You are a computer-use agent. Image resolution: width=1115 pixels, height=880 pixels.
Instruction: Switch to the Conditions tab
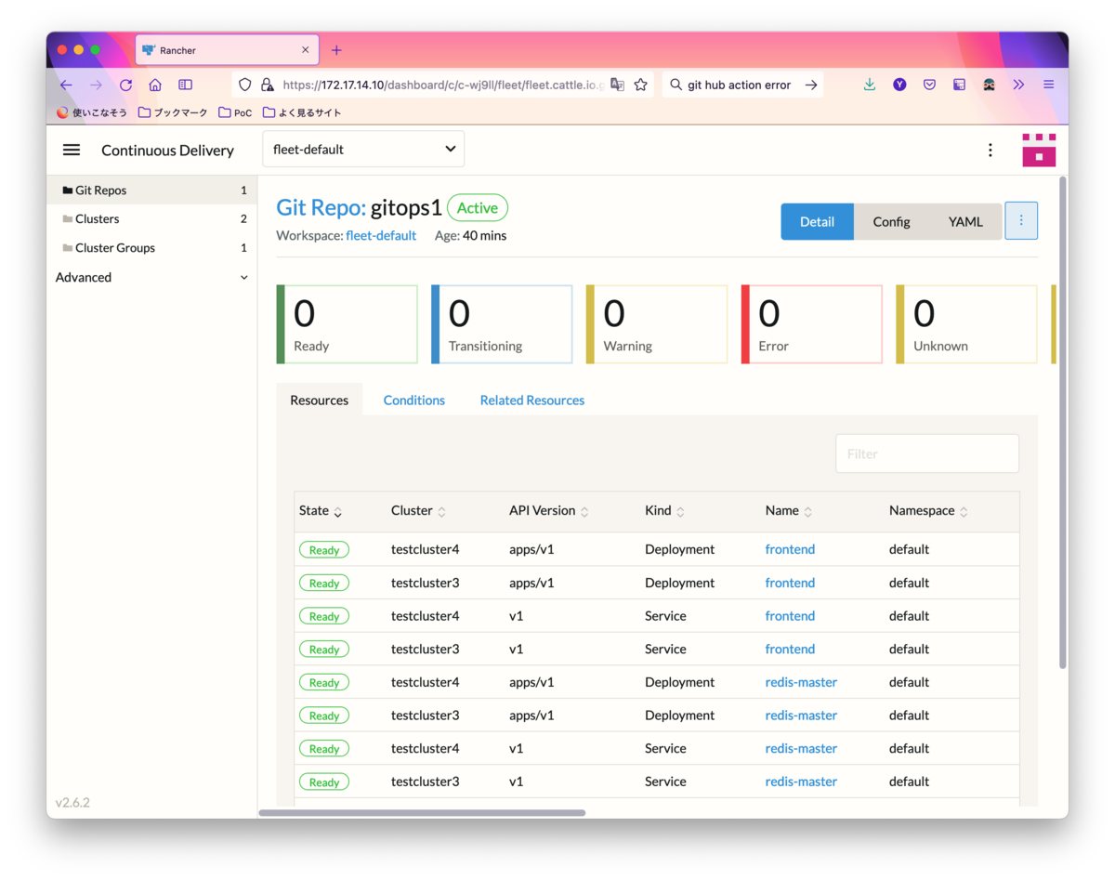point(414,400)
